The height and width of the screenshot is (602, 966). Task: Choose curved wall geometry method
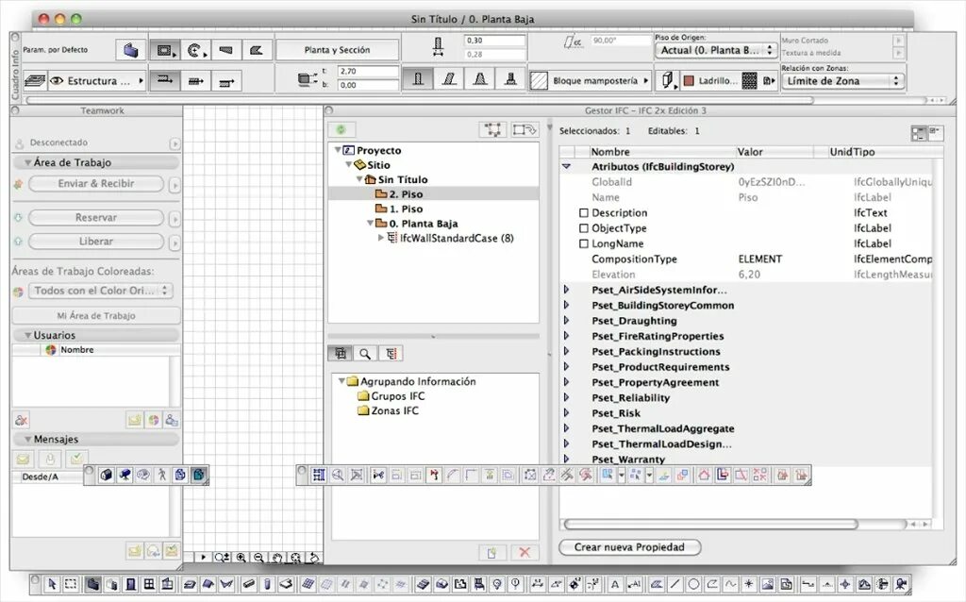(196, 50)
